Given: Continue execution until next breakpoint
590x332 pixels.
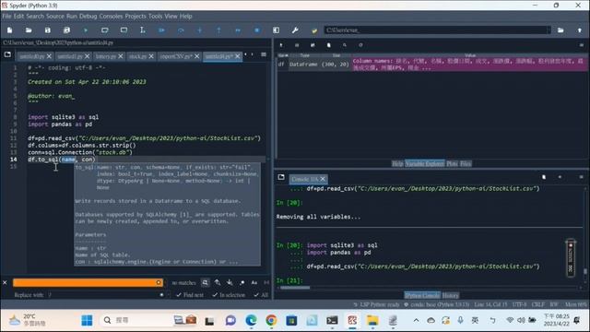Looking at the screenshot, I should [238, 30].
